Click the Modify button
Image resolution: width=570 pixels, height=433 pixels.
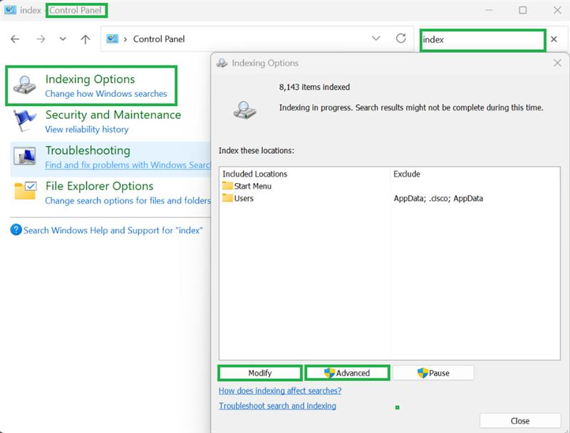tap(259, 372)
